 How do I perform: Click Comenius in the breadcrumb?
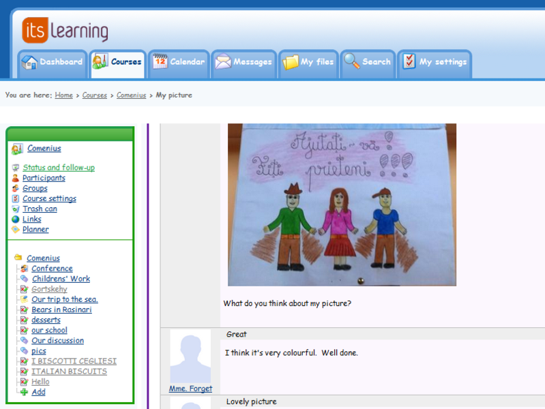tap(132, 95)
